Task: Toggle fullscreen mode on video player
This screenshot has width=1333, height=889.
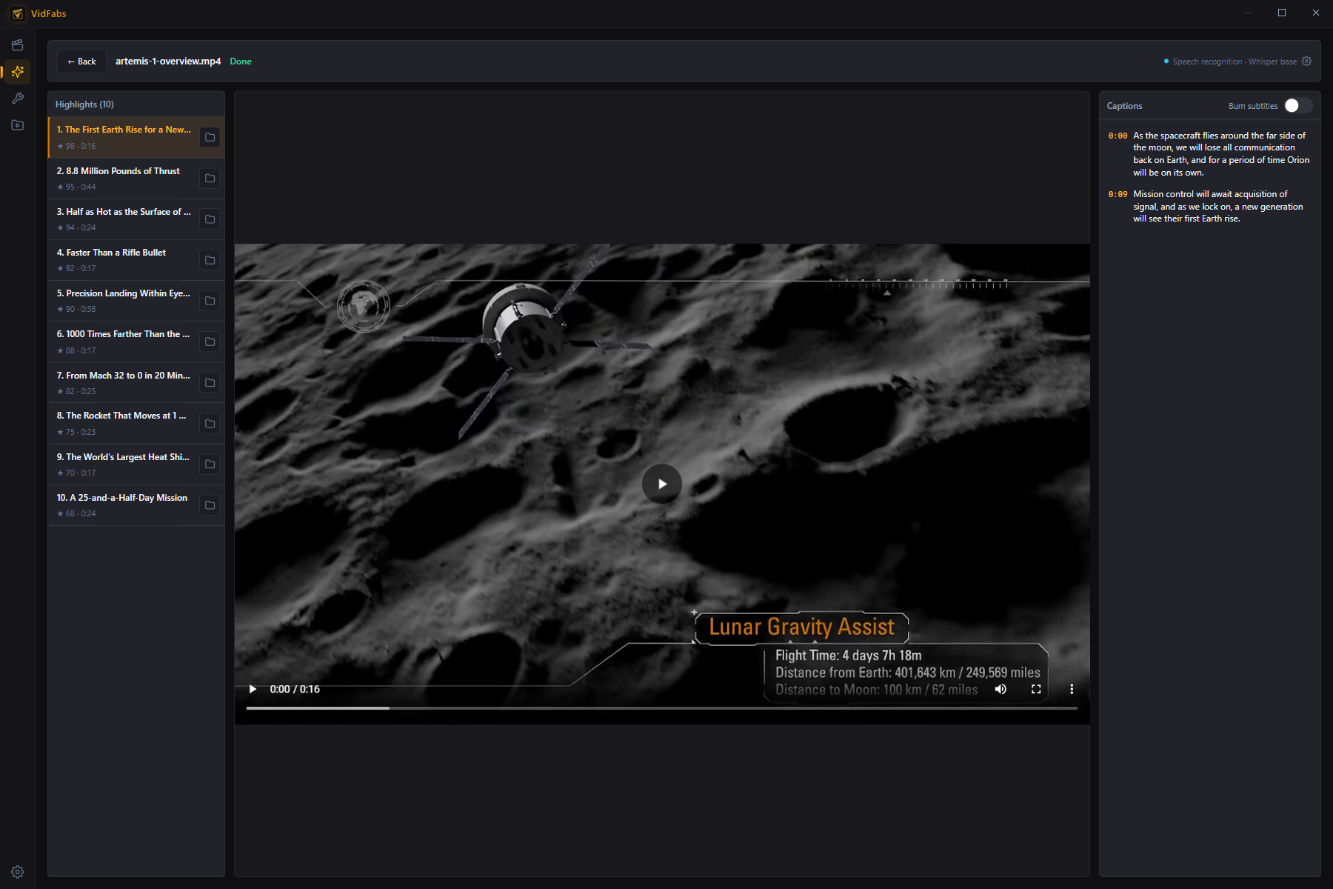Action: pyautogui.click(x=1036, y=689)
